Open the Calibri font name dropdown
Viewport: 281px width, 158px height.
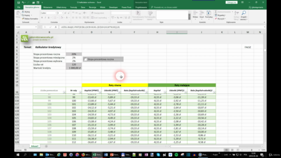click(x=56, y=13)
